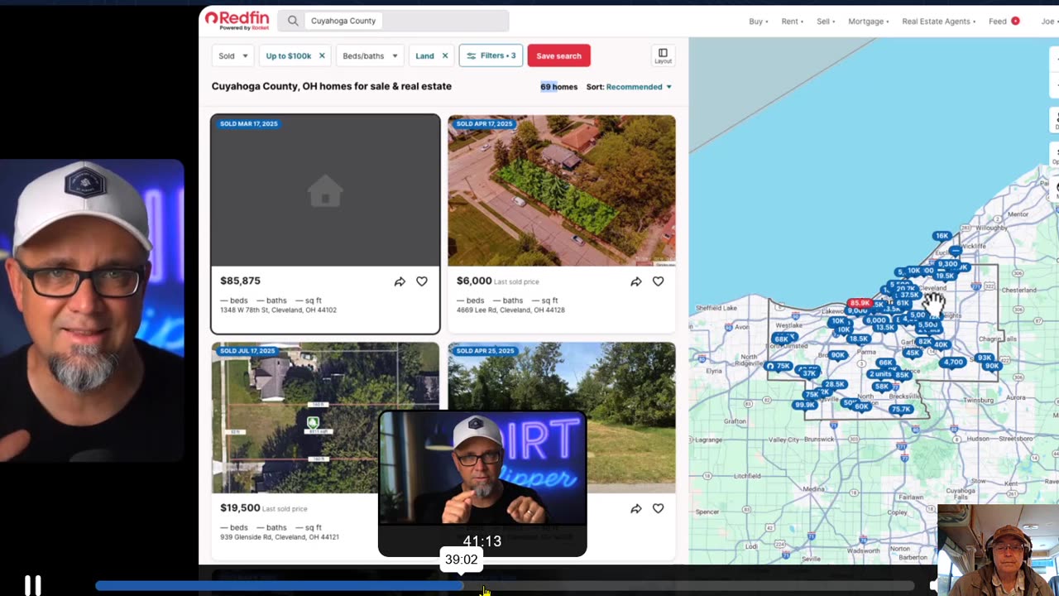Open the Filters sliders button
This screenshot has height=596, width=1059.
(x=491, y=55)
